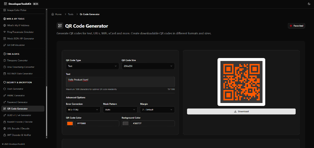
Task: Open the QR Code Type dropdown
Action: click(x=93, y=66)
